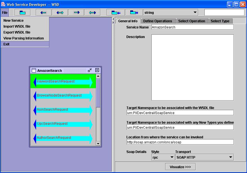Screen dimensions: 247x173
Task: Click the cyan double-headed arrow toolbar icon
Action: pyautogui.click(x=92, y=13)
